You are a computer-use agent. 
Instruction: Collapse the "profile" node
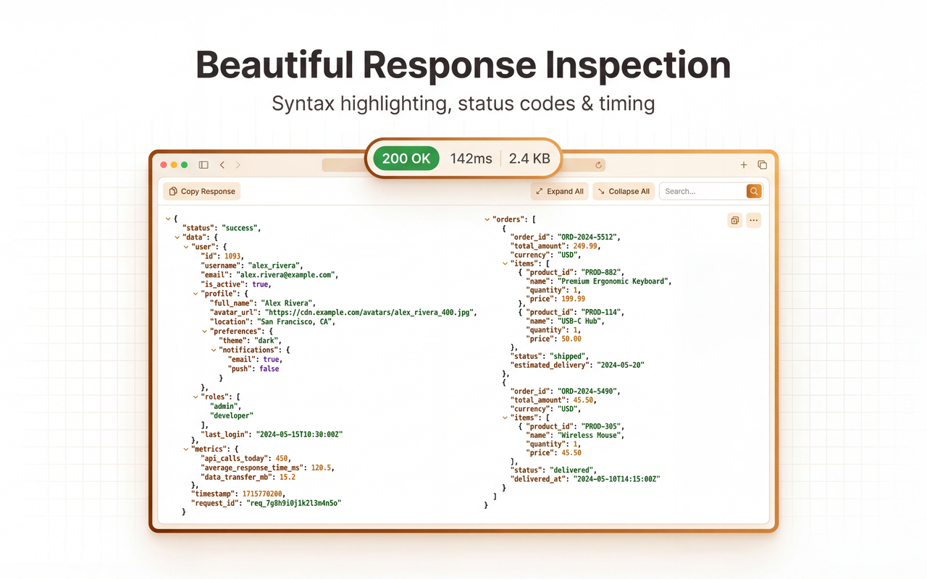point(196,294)
